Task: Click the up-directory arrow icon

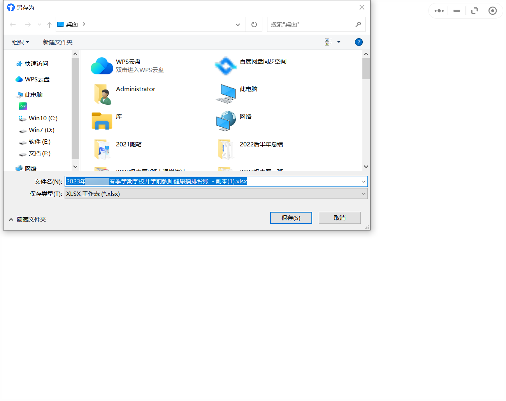Action: click(x=49, y=25)
